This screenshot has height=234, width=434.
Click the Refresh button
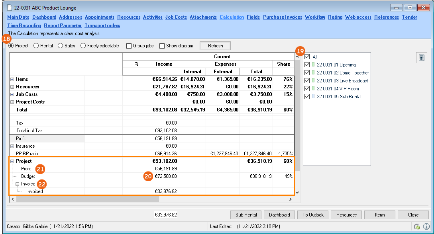pos(215,46)
